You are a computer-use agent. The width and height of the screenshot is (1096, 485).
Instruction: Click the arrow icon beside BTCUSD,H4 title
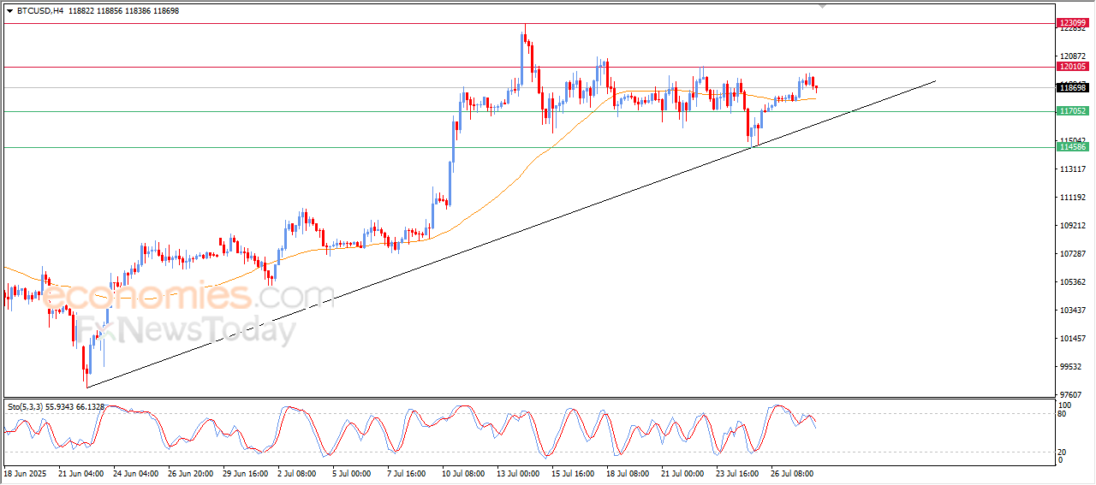click(x=9, y=11)
